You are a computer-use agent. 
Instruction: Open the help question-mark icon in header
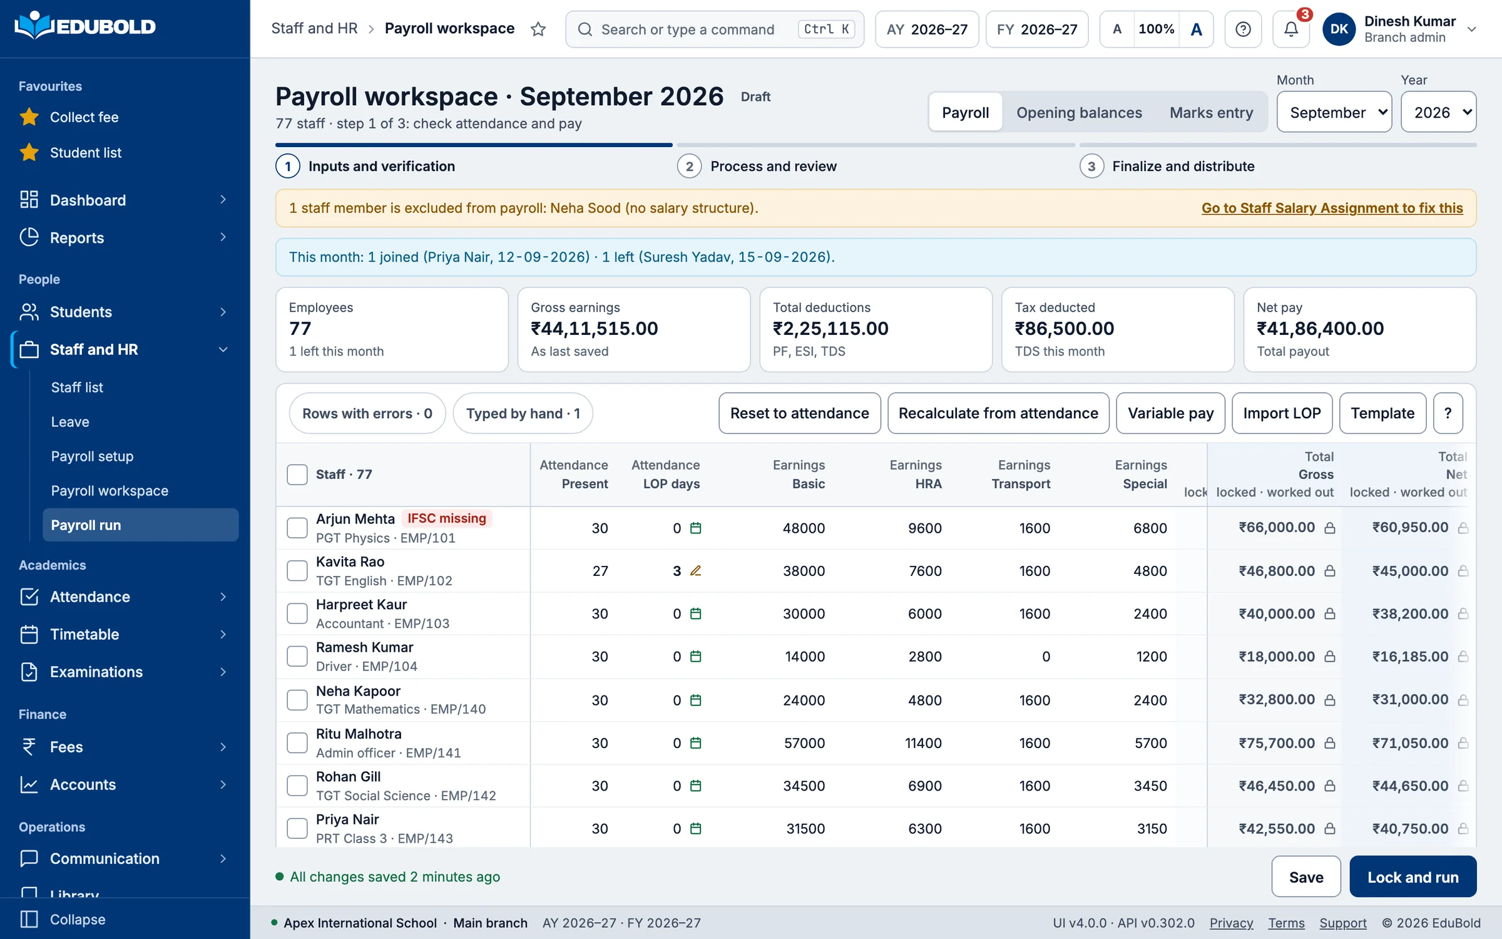[1243, 29]
